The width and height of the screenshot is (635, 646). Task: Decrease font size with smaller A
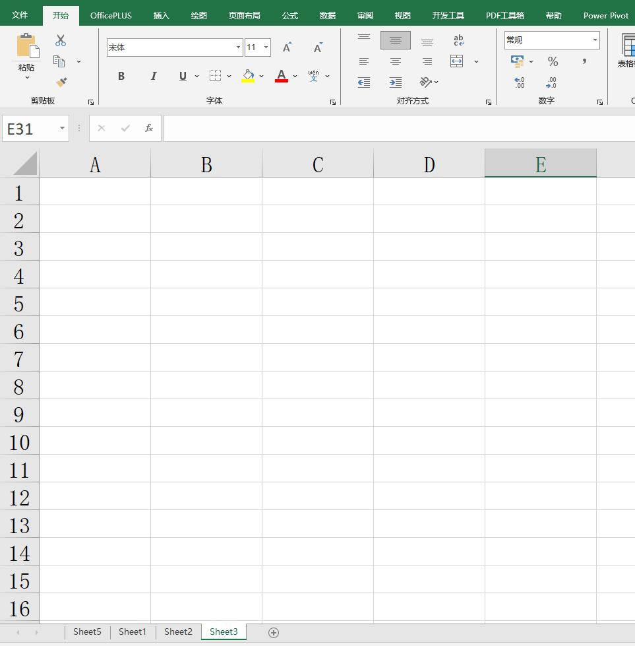tap(318, 48)
